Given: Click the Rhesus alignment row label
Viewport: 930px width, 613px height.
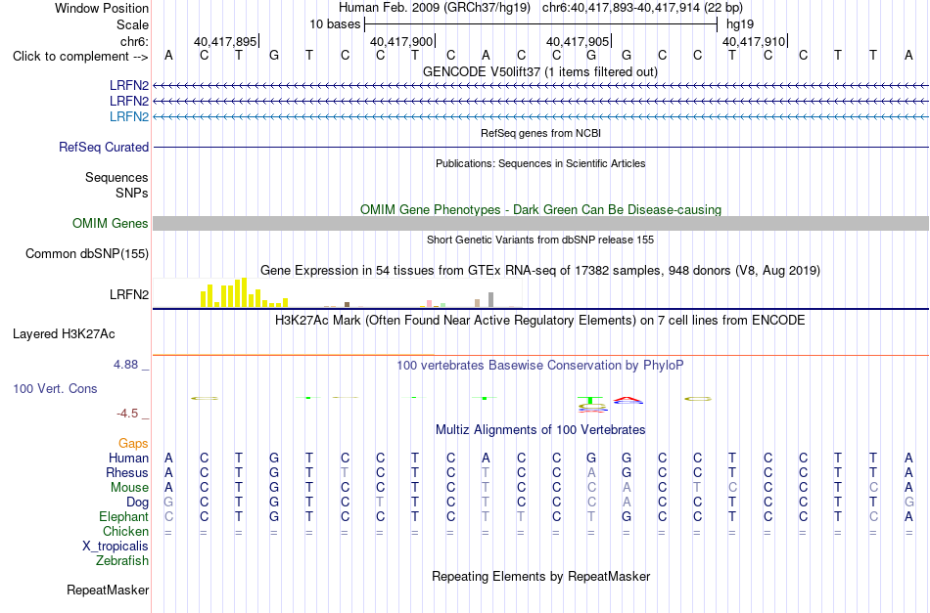Looking at the screenshot, I should 127,472.
